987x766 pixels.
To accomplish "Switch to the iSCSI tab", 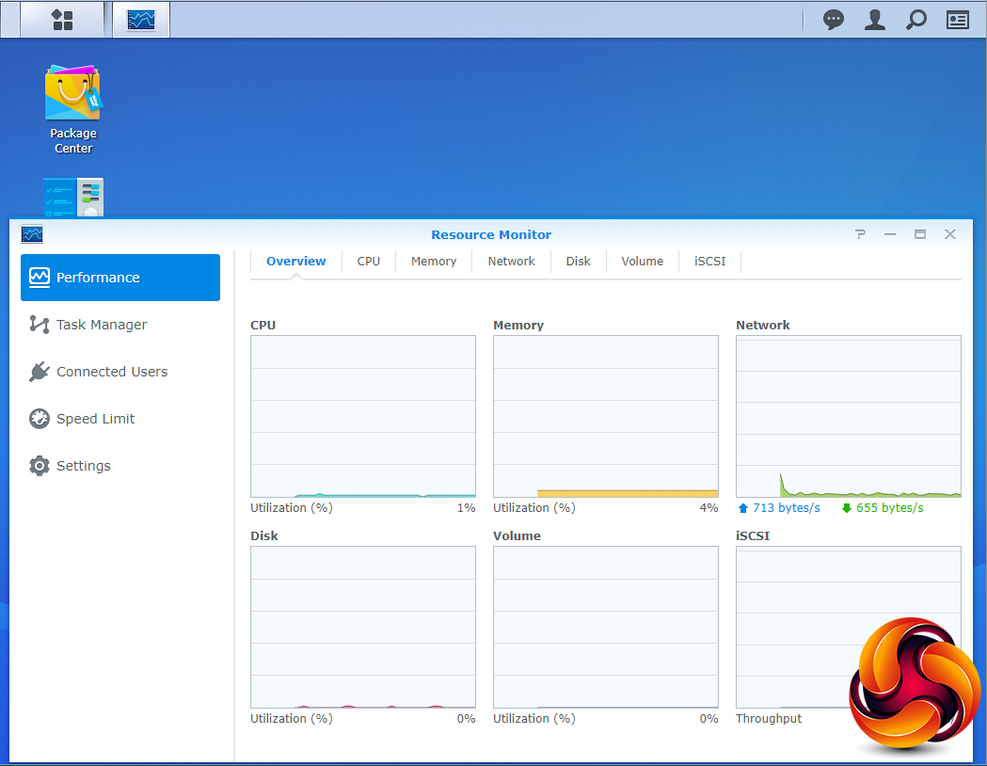I will pyautogui.click(x=709, y=262).
